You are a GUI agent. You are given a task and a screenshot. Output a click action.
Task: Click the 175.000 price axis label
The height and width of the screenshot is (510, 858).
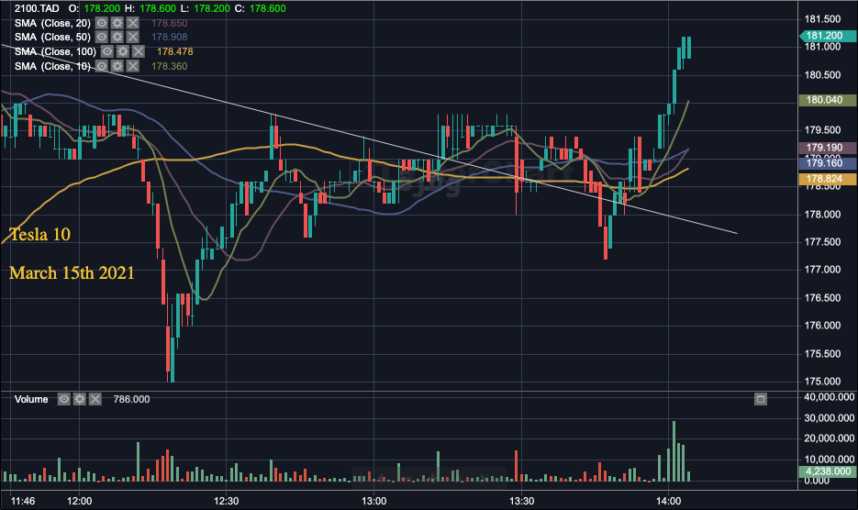click(822, 382)
